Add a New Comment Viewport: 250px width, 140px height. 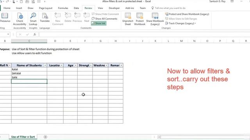click(x=57, y=19)
